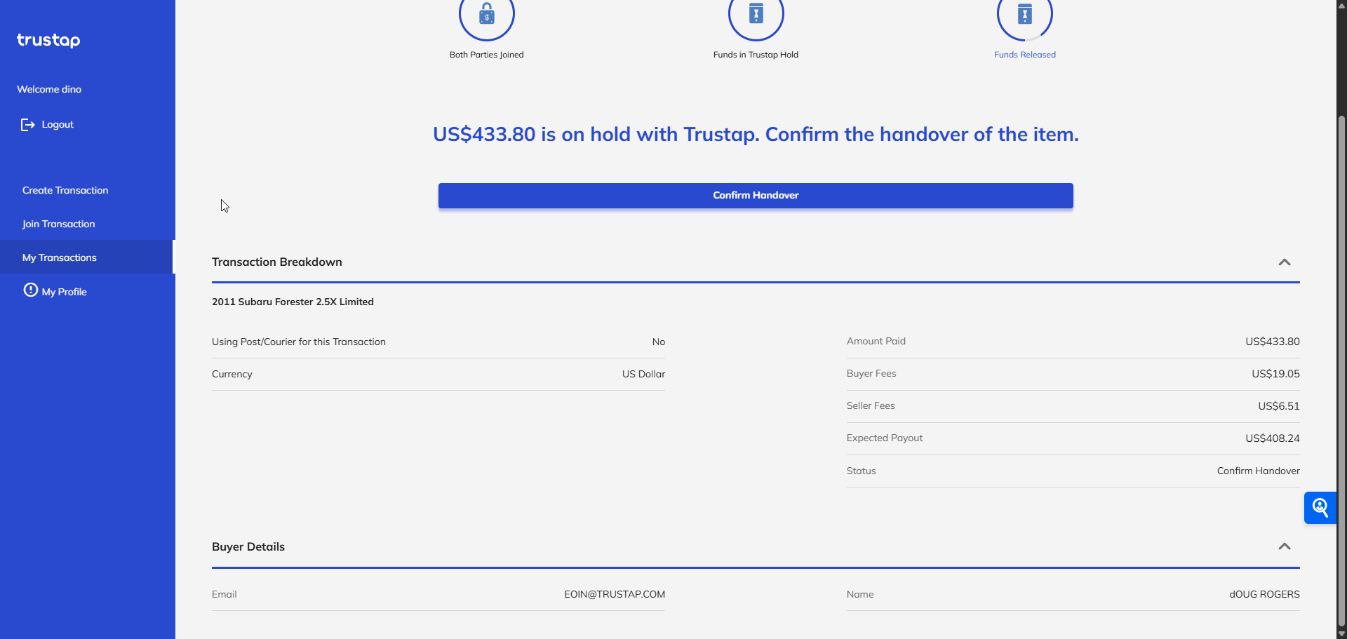Click the My Profile alert icon
The image size is (1347, 639).
30,290
